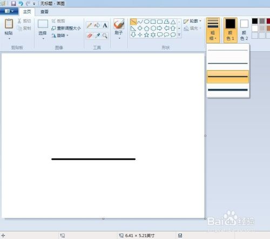
Task: Select the Hexagon shape
Action: pyautogui.click(x=153, y=28)
